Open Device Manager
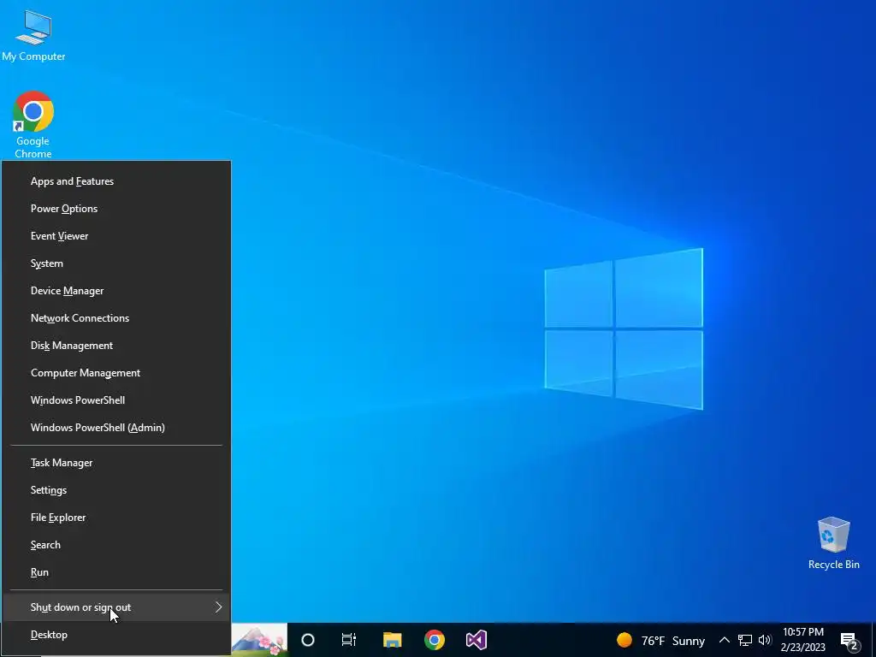 click(116, 291)
